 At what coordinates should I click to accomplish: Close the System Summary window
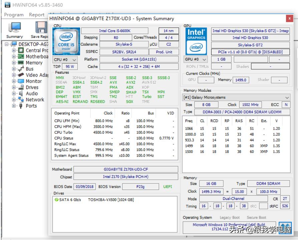pyautogui.click(x=289, y=19)
